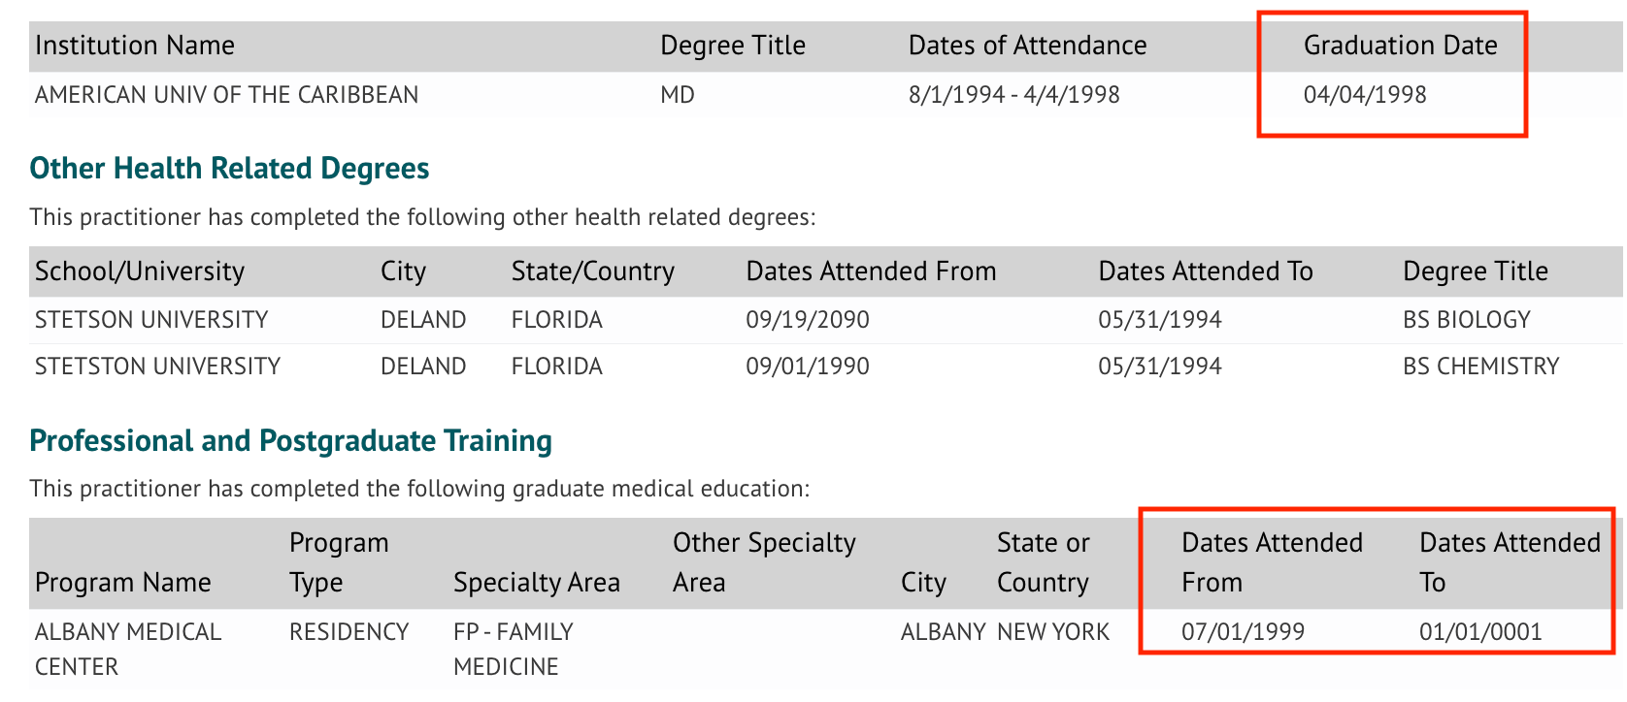Screen dimensions: 1627x702
Task: Select the 07/01/1999 date value
Action: point(1243,632)
